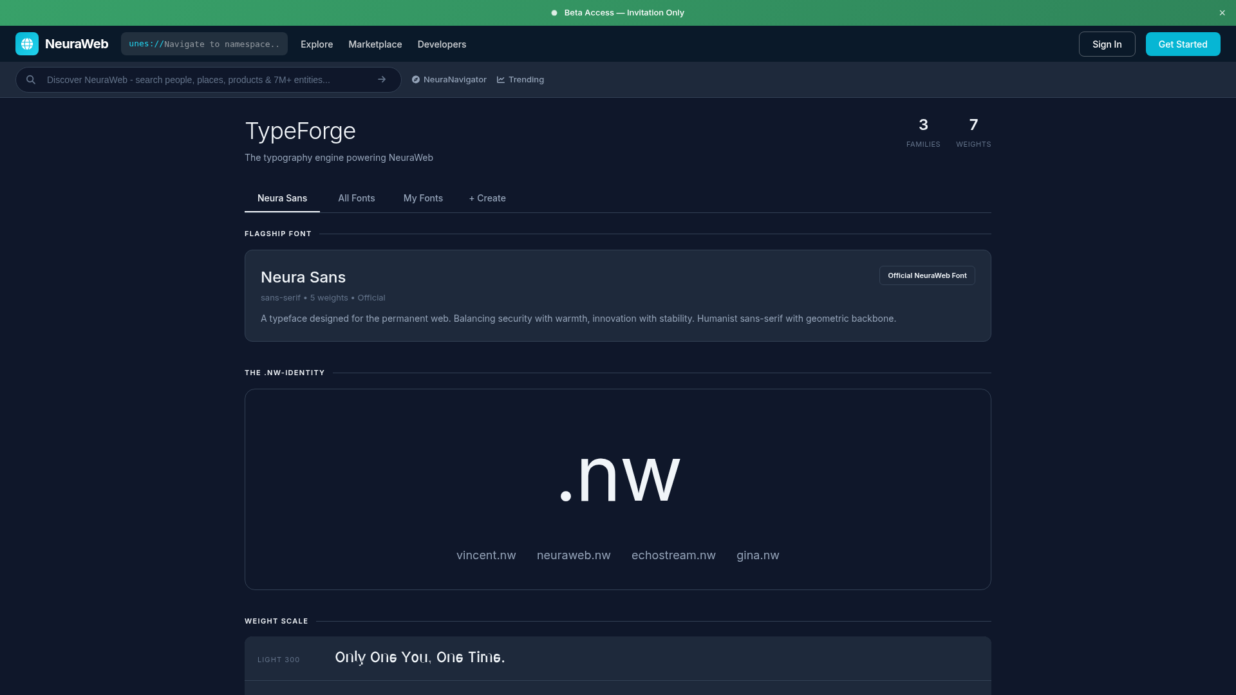Click the Sign In button
Screen dimensions: 1236x695
(x=1107, y=44)
